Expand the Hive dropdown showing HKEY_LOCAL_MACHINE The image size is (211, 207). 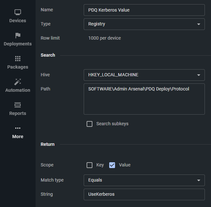(x=144, y=75)
